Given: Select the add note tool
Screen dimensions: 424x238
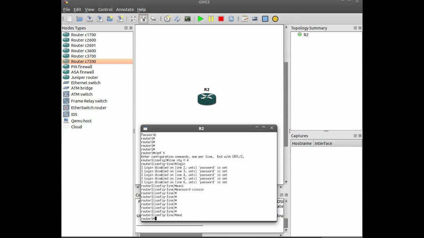Looking at the screenshot, I should point(245,19).
